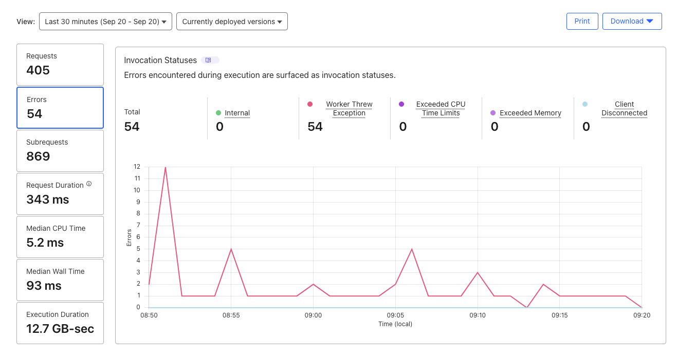Click the Request Duration info icon
This screenshot has width=677, height=359.
(x=89, y=184)
